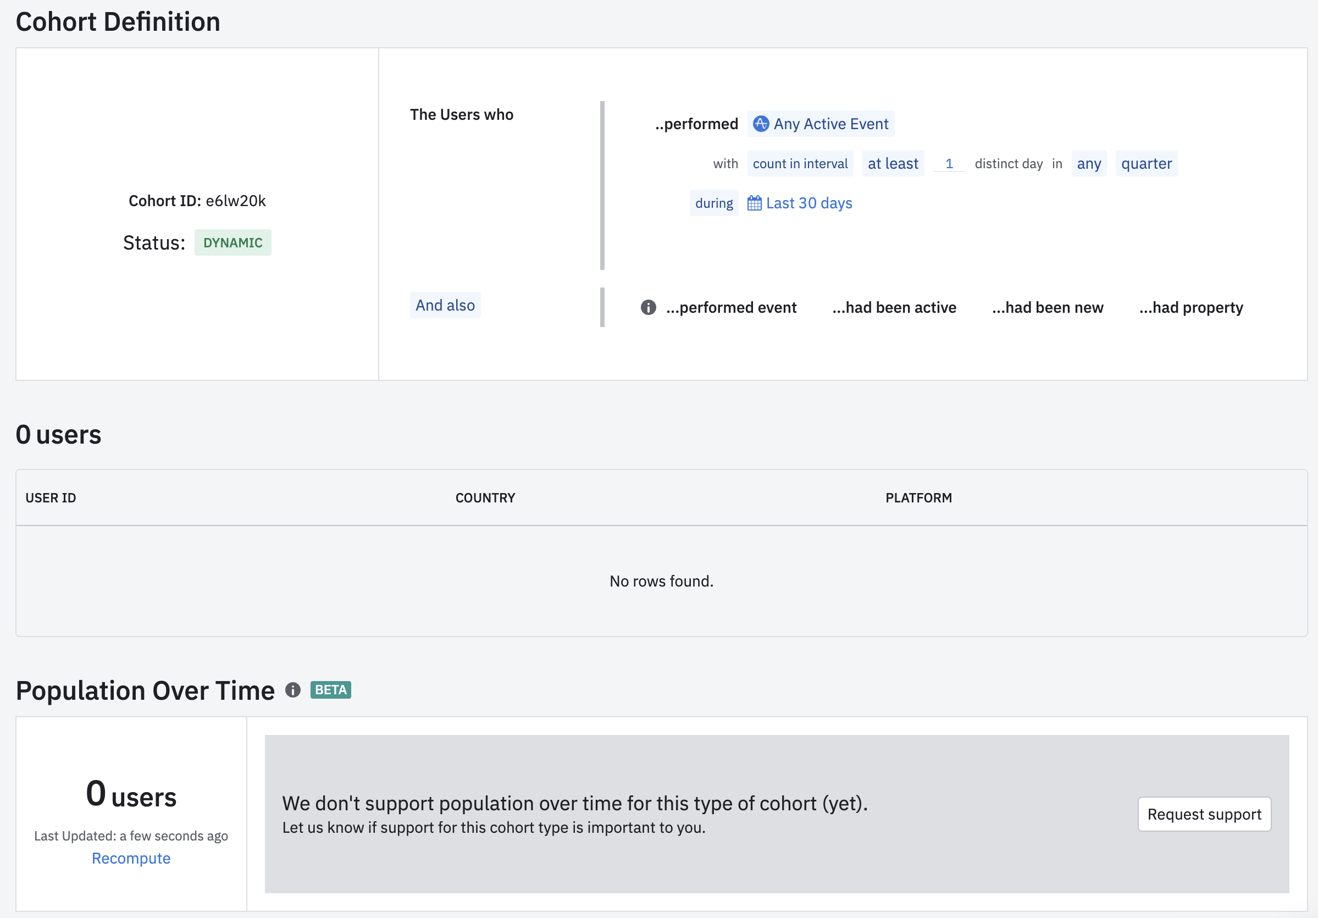
Task: Click the Recompute link
Action: coord(131,858)
